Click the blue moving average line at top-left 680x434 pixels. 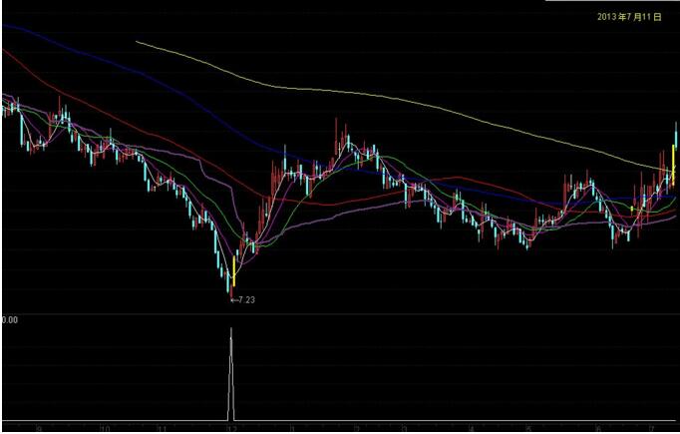coord(30,32)
